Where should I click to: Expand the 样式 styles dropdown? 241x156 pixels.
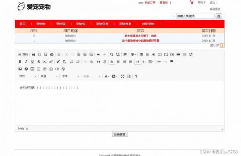[28, 76]
